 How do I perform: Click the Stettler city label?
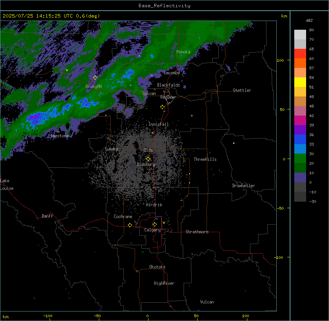pyautogui.click(x=242, y=90)
